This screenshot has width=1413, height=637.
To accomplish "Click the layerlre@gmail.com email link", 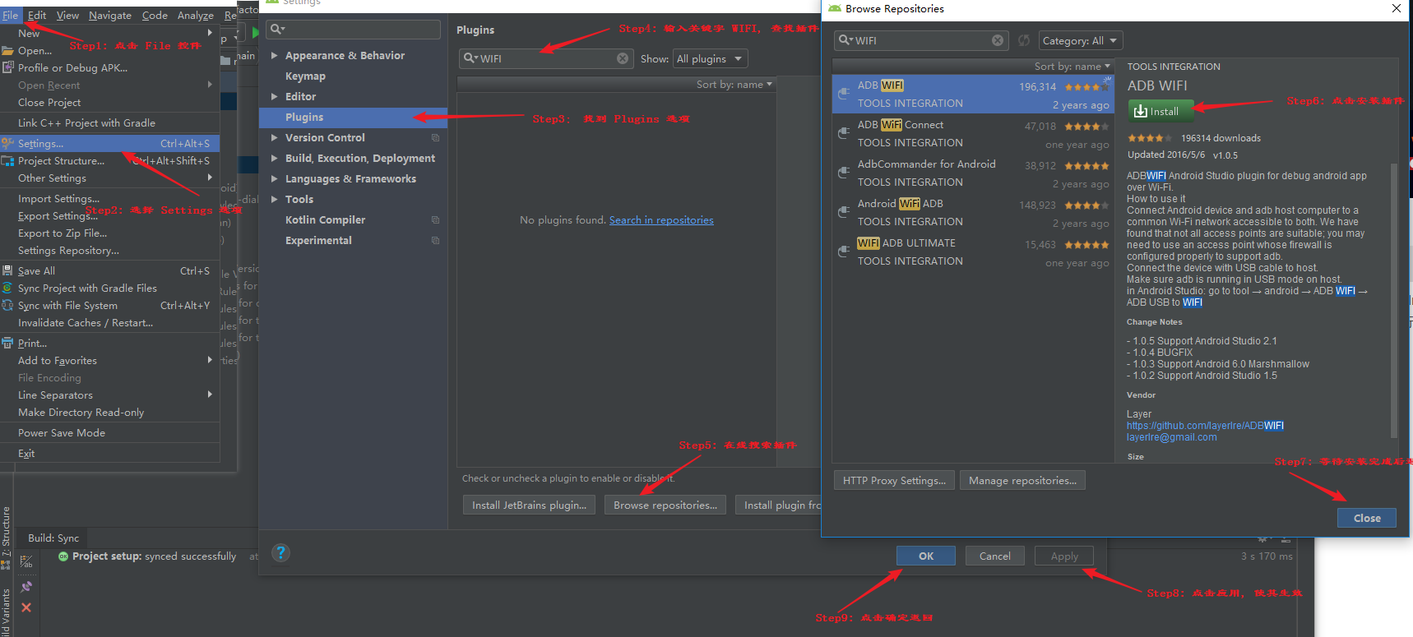I will (x=1172, y=437).
